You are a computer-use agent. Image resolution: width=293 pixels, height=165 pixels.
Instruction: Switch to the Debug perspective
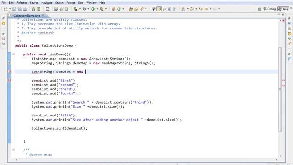[270, 9]
